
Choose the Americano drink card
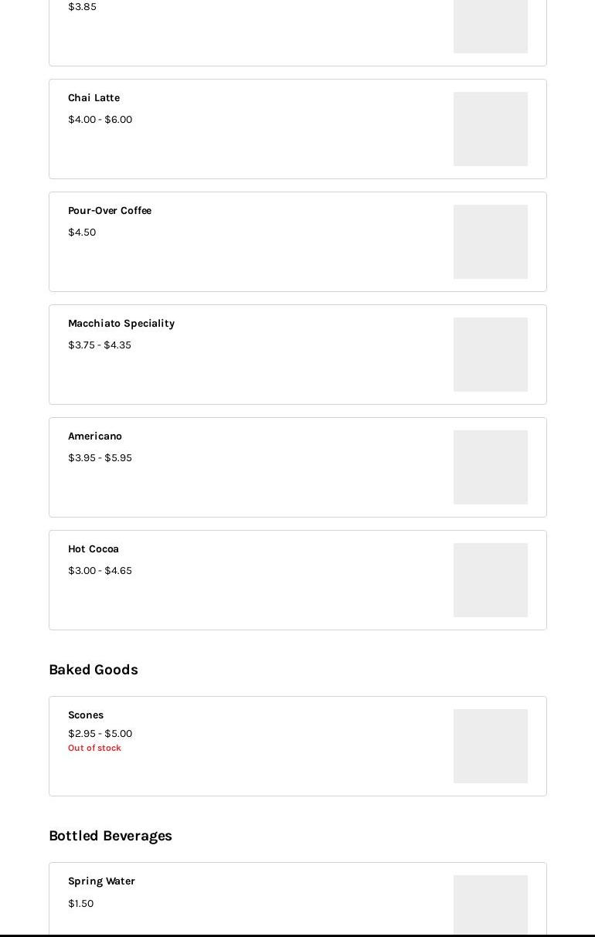tap(297, 467)
